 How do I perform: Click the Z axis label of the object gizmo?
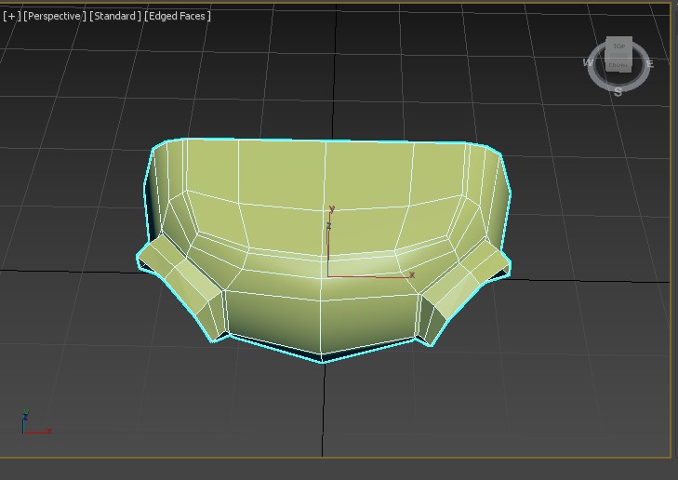click(x=328, y=225)
